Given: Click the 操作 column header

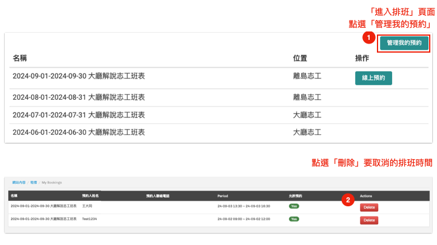Looking at the screenshot, I should (x=362, y=59).
